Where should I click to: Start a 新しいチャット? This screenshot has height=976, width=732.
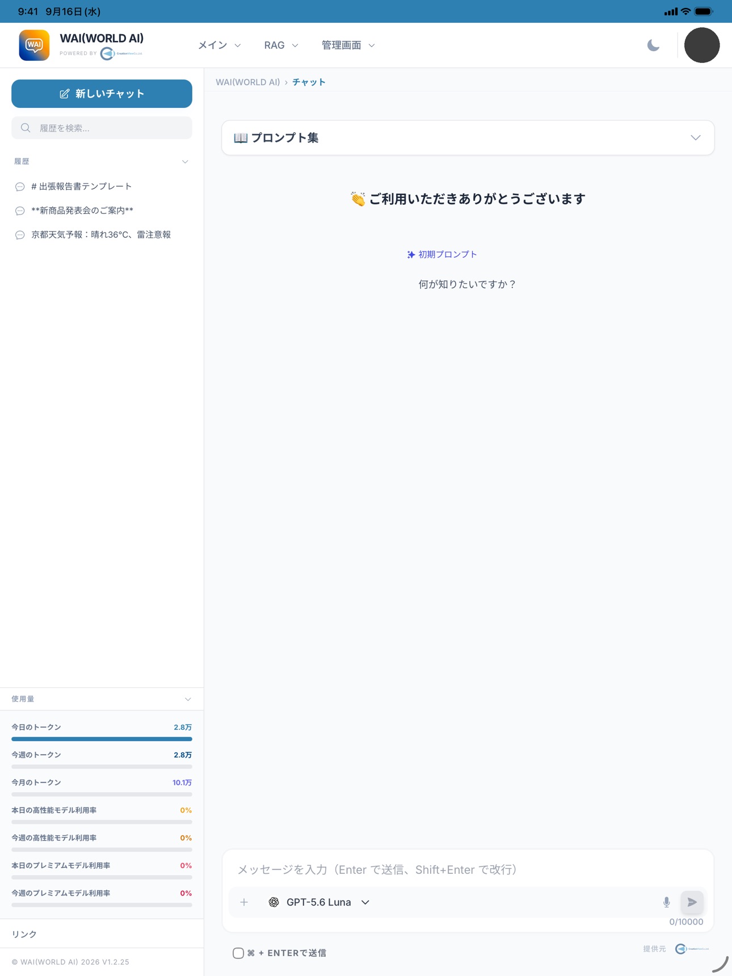tap(102, 94)
